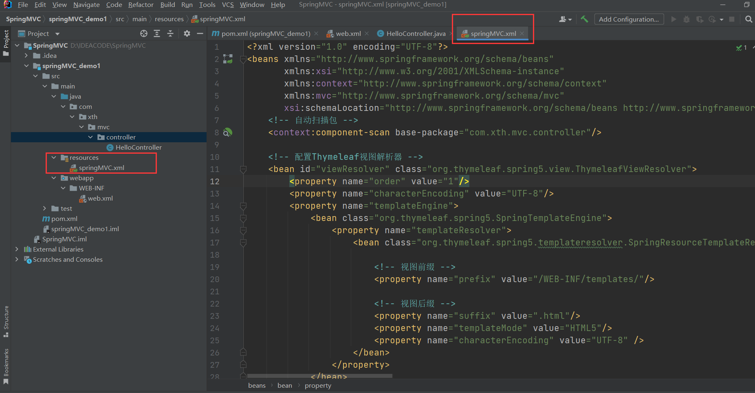Click the Add Configuration button
Viewport: 755px width, 393px height.
click(x=628, y=19)
